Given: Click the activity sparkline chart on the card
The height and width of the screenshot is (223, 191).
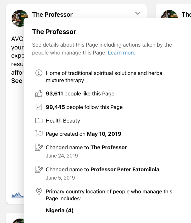Looking at the screenshot, I should (x=18, y=195).
